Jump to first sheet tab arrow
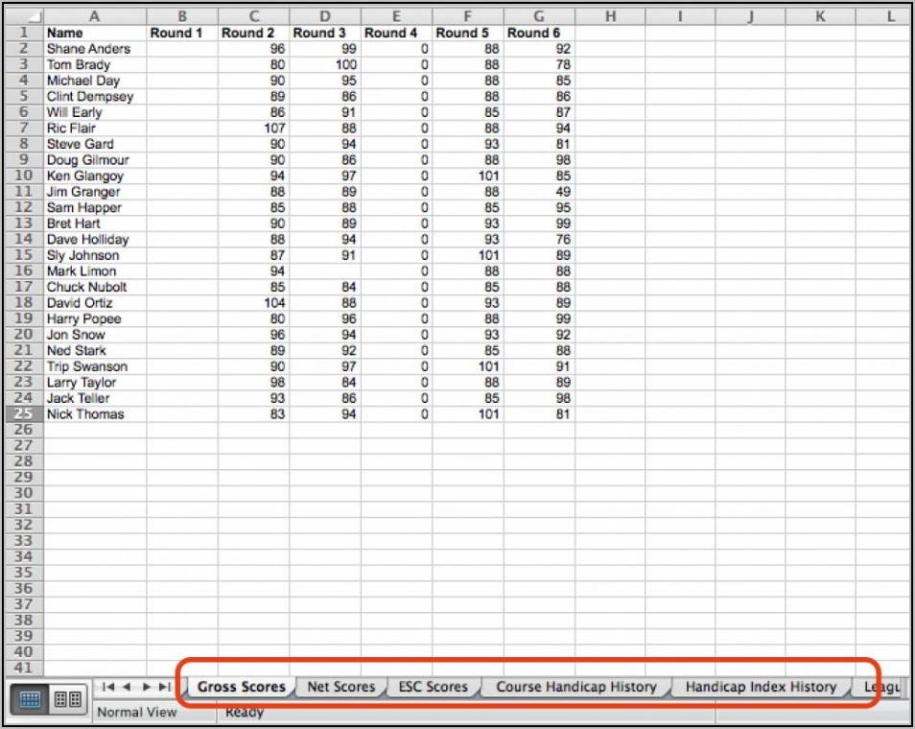The height and width of the screenshot is (729, 915). [x=108, y=687]
